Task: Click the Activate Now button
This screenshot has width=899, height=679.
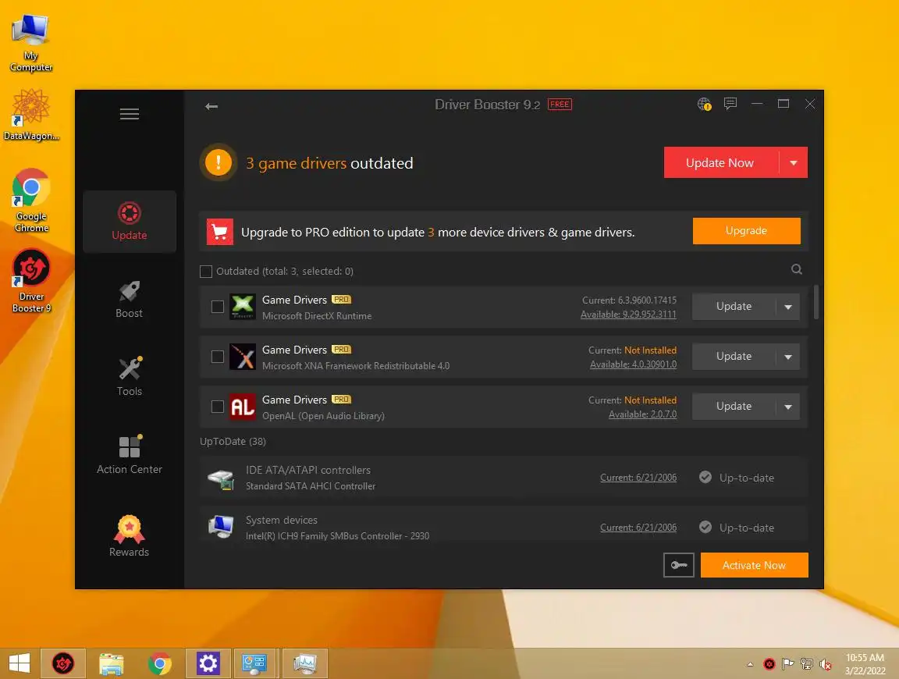Action: [x=754, y=565]
